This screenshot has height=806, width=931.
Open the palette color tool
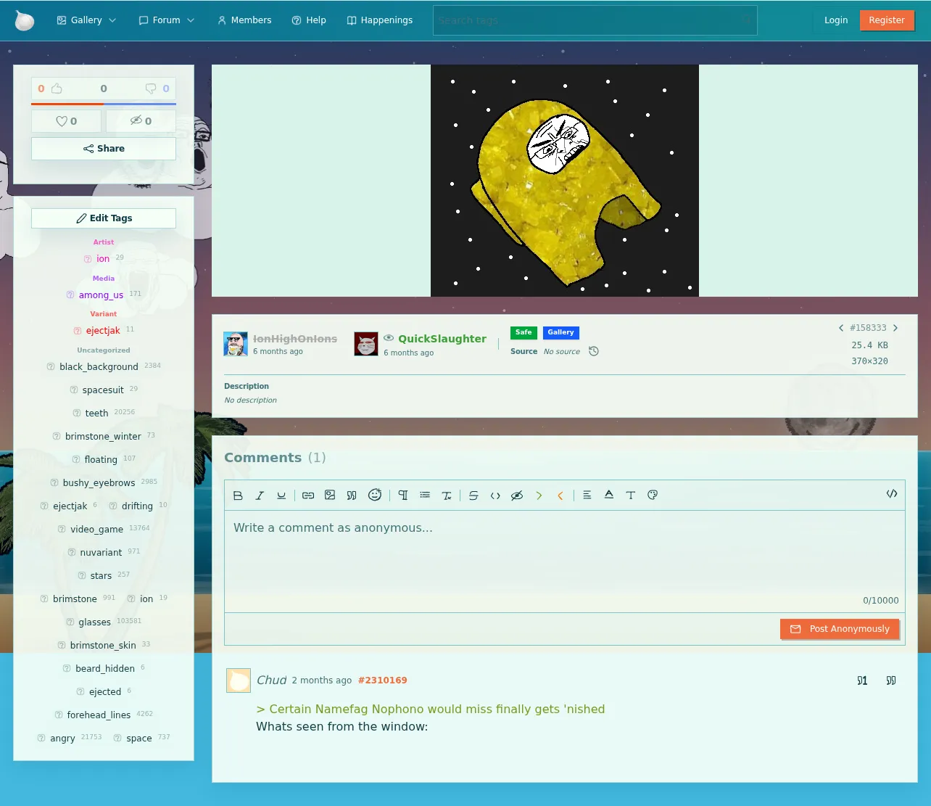(x=653, y=495)
